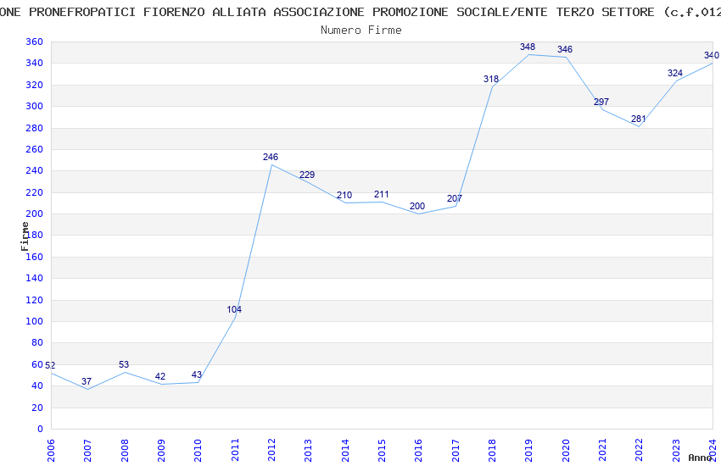Click the data label 324 at 2023

click(x=675, y=74)
